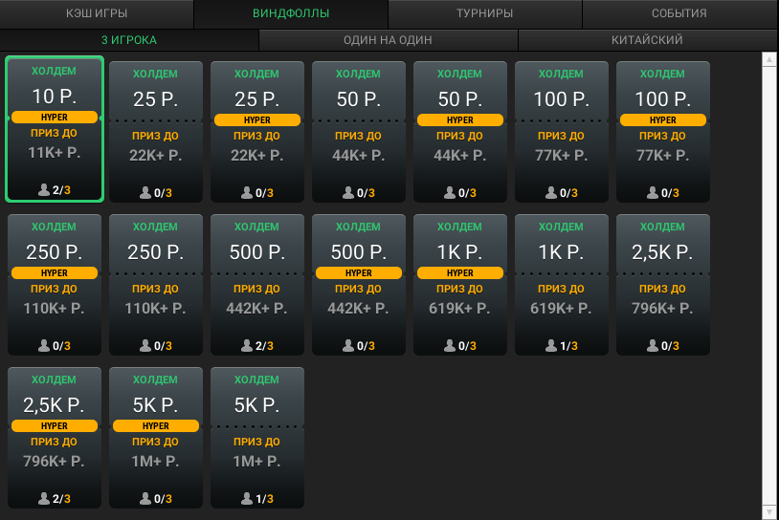Screen dimensions: 779x520
Task: Click the player icon on the non-hyper 1K Р. card
Action: [551, 346]
